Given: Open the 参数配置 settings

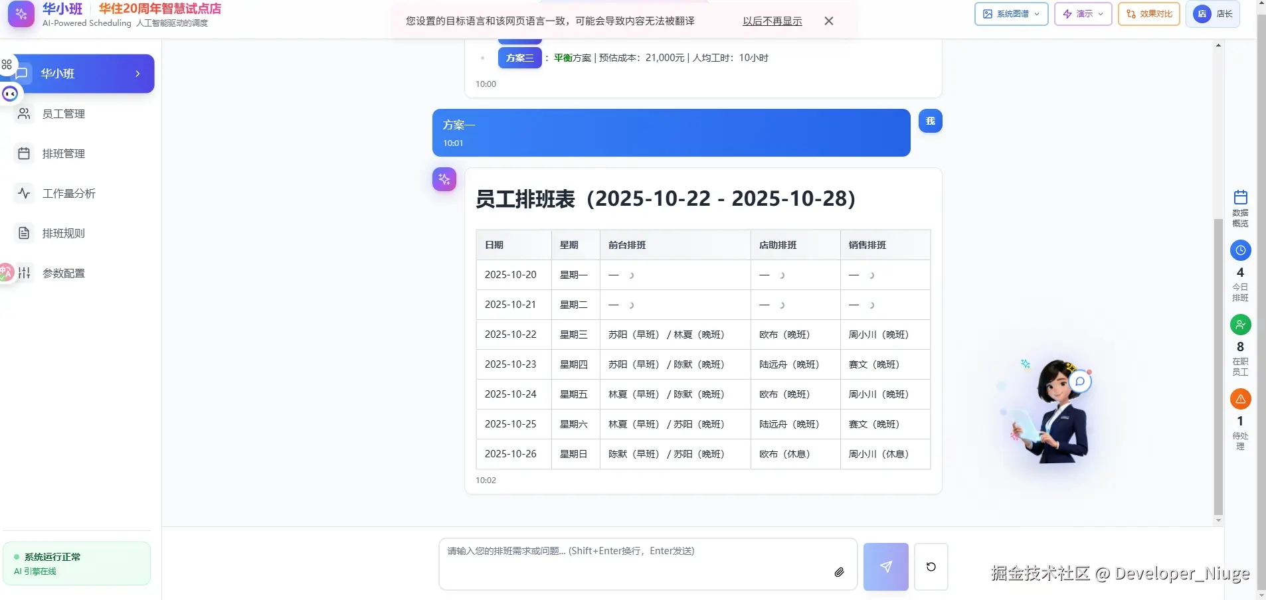Looking at the screenshot, I should [64, 273].
